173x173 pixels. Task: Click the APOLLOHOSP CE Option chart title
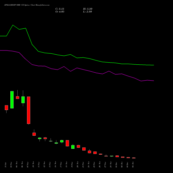point(27,5)
